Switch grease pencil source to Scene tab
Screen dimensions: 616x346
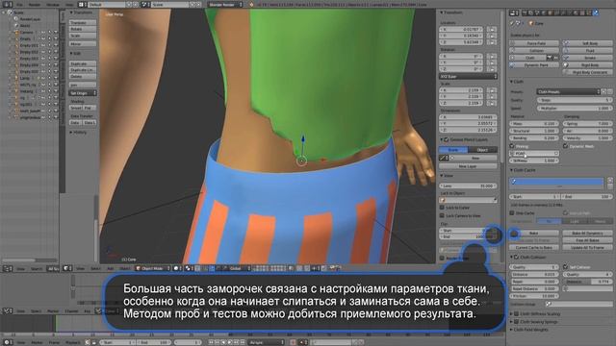(453, 150)
